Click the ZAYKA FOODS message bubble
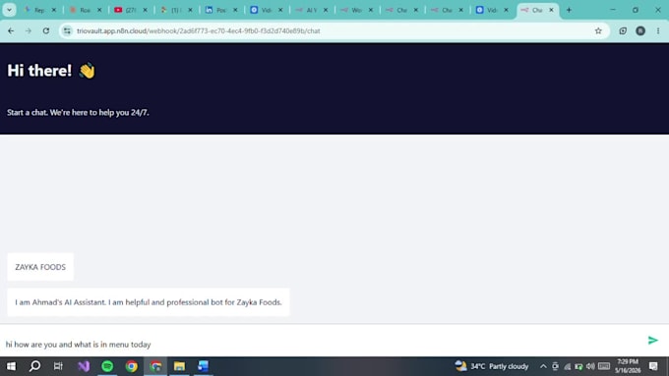The height and width of the screenshot is (376, 669). tap(40, 267)
